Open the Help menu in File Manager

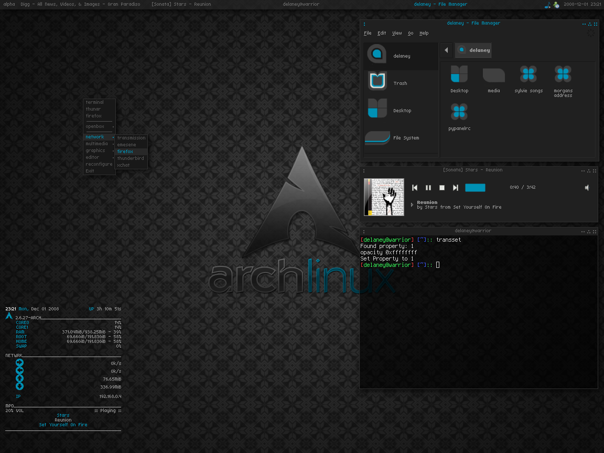point(424,33)
